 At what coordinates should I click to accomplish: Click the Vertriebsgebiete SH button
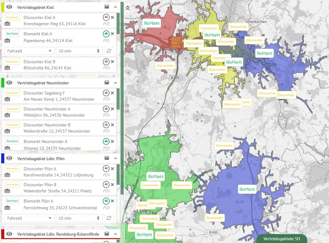click(x=281, y=239)
